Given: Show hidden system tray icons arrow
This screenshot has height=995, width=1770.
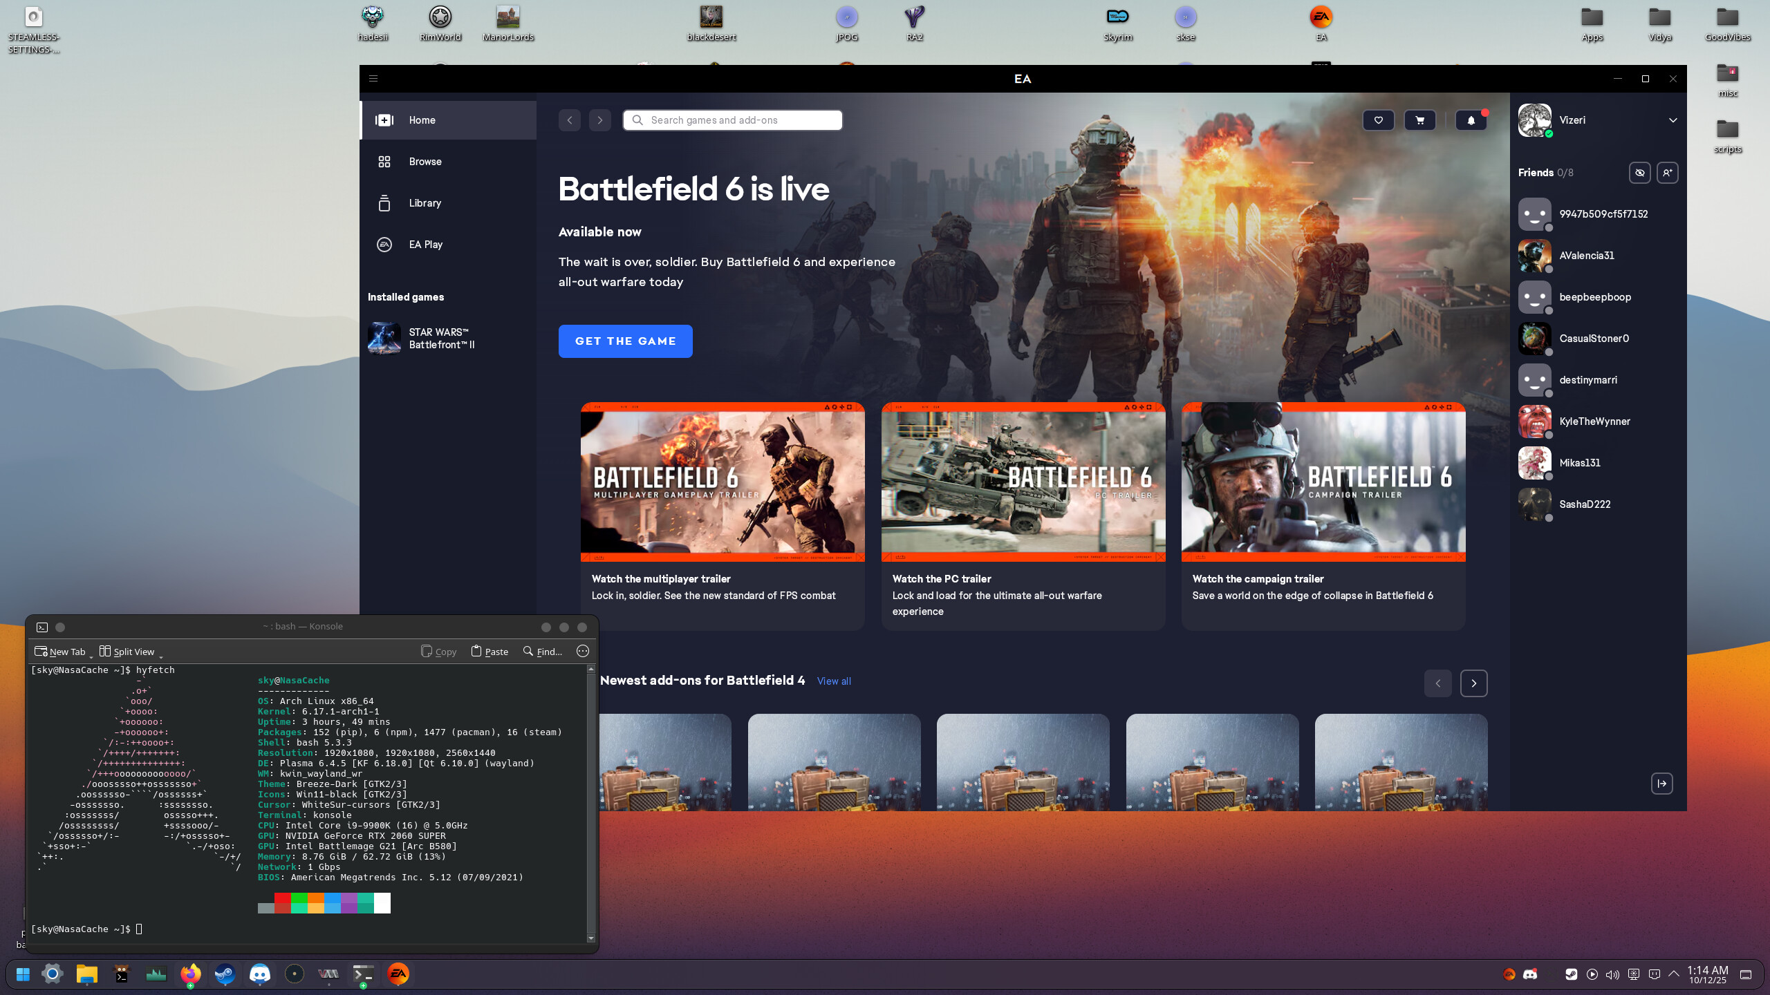Looking at the screenshot, I should click(1674, 974).
